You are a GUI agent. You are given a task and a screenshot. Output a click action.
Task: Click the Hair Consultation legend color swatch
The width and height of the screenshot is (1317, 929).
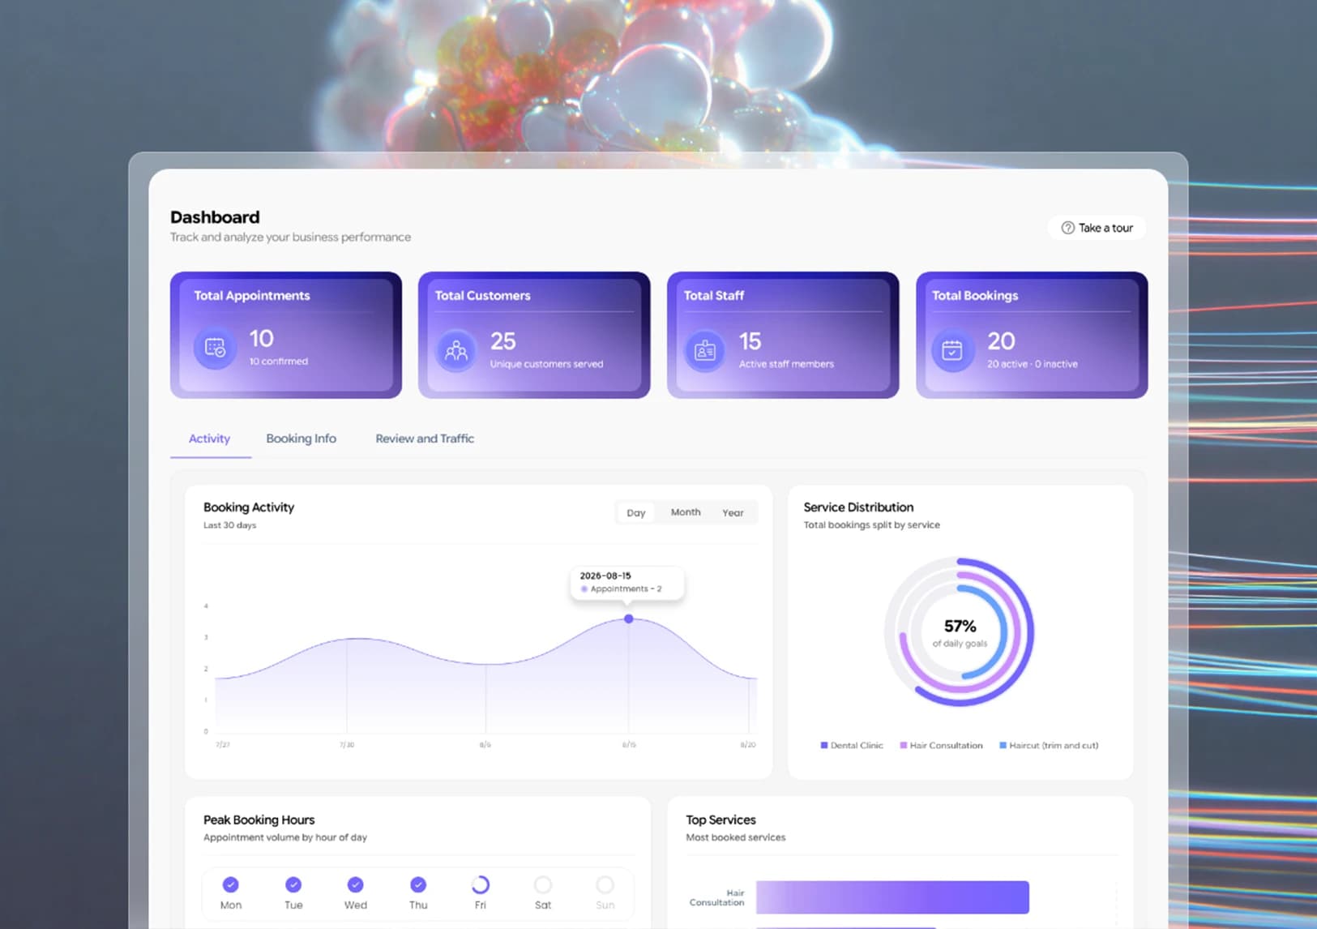904,745
